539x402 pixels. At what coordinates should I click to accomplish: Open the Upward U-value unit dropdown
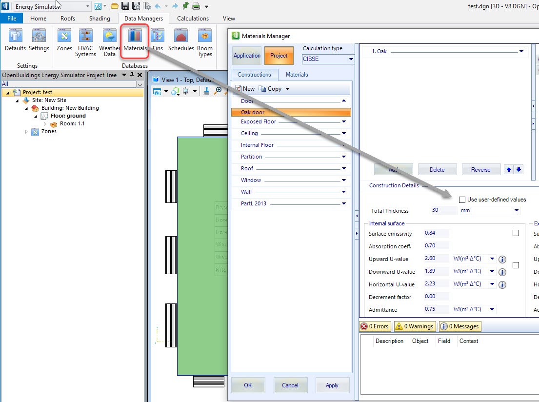click(x=492, y=259)
